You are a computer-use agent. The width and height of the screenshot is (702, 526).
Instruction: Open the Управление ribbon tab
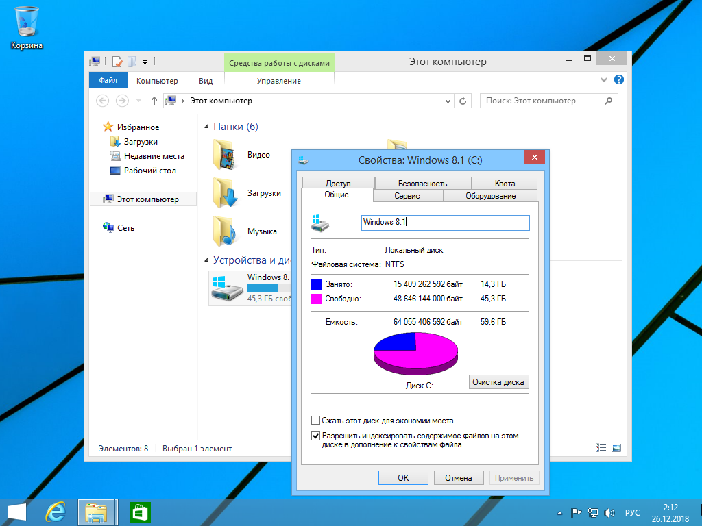point(279,81)
